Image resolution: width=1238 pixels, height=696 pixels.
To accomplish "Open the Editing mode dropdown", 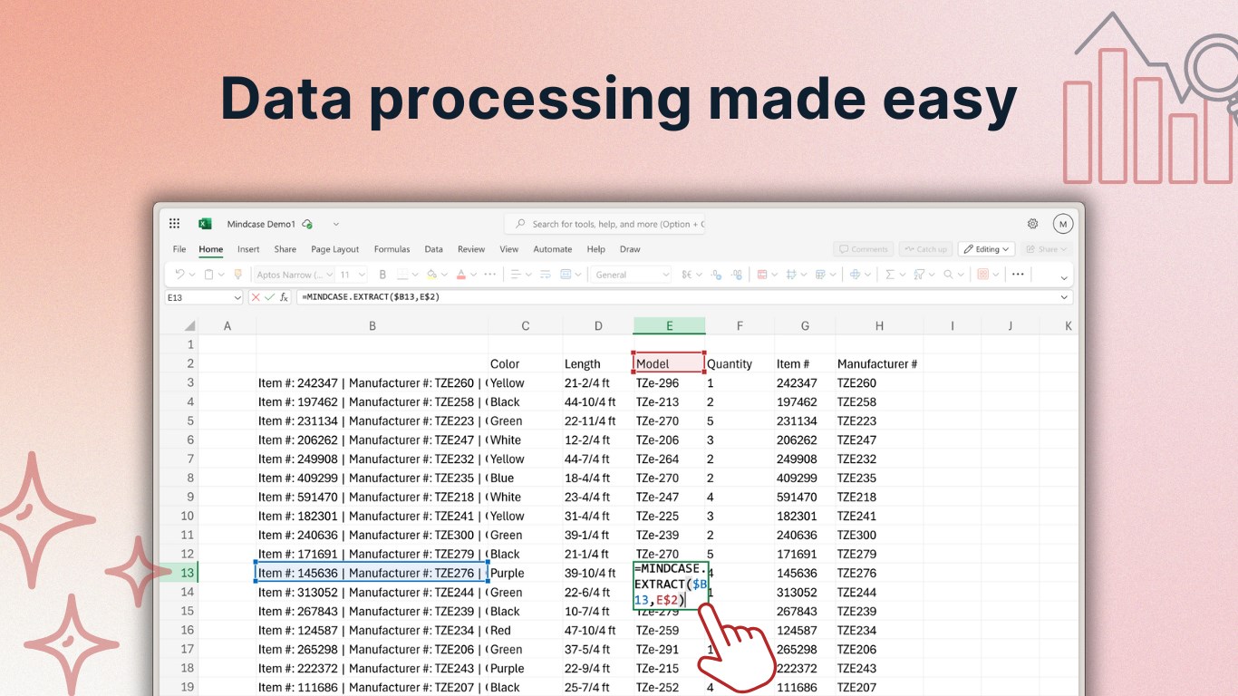I will (x=985, y=249).
